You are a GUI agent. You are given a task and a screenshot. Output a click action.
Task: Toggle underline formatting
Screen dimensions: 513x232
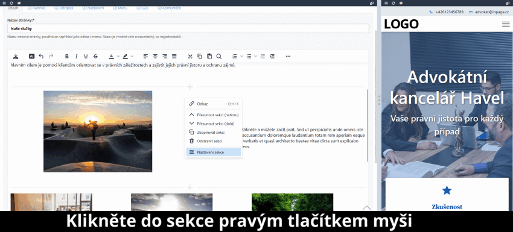tap(86, 56)
